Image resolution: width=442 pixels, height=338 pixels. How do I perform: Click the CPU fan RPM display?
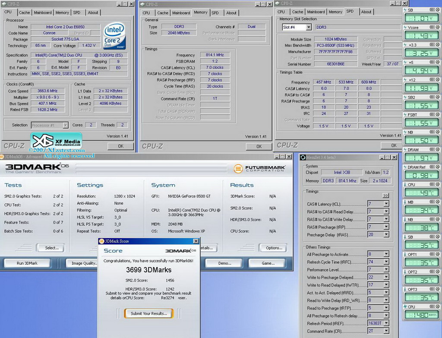coord(421,315)
